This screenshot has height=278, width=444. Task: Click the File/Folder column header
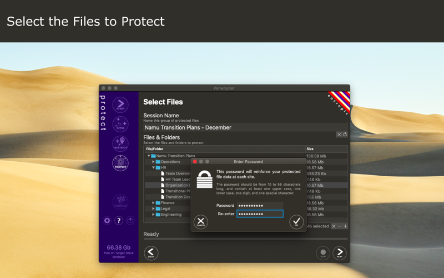pos(225,149)
